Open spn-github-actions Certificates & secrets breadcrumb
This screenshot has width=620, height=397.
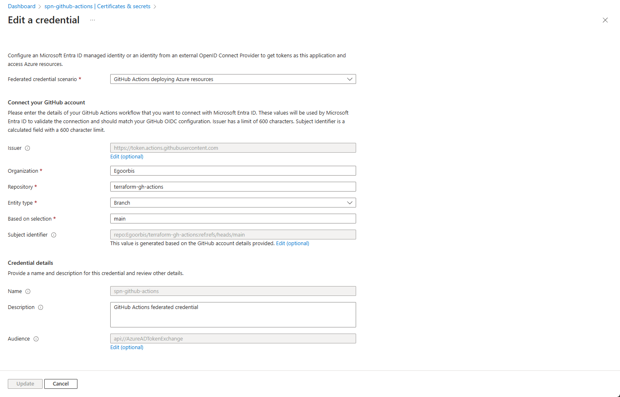pos(98,6)
